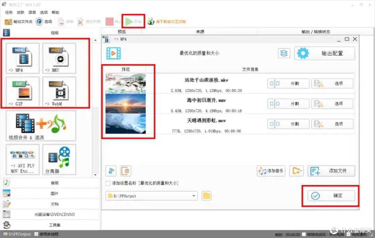Open the 任务 menu

click(x=9, y=12)
